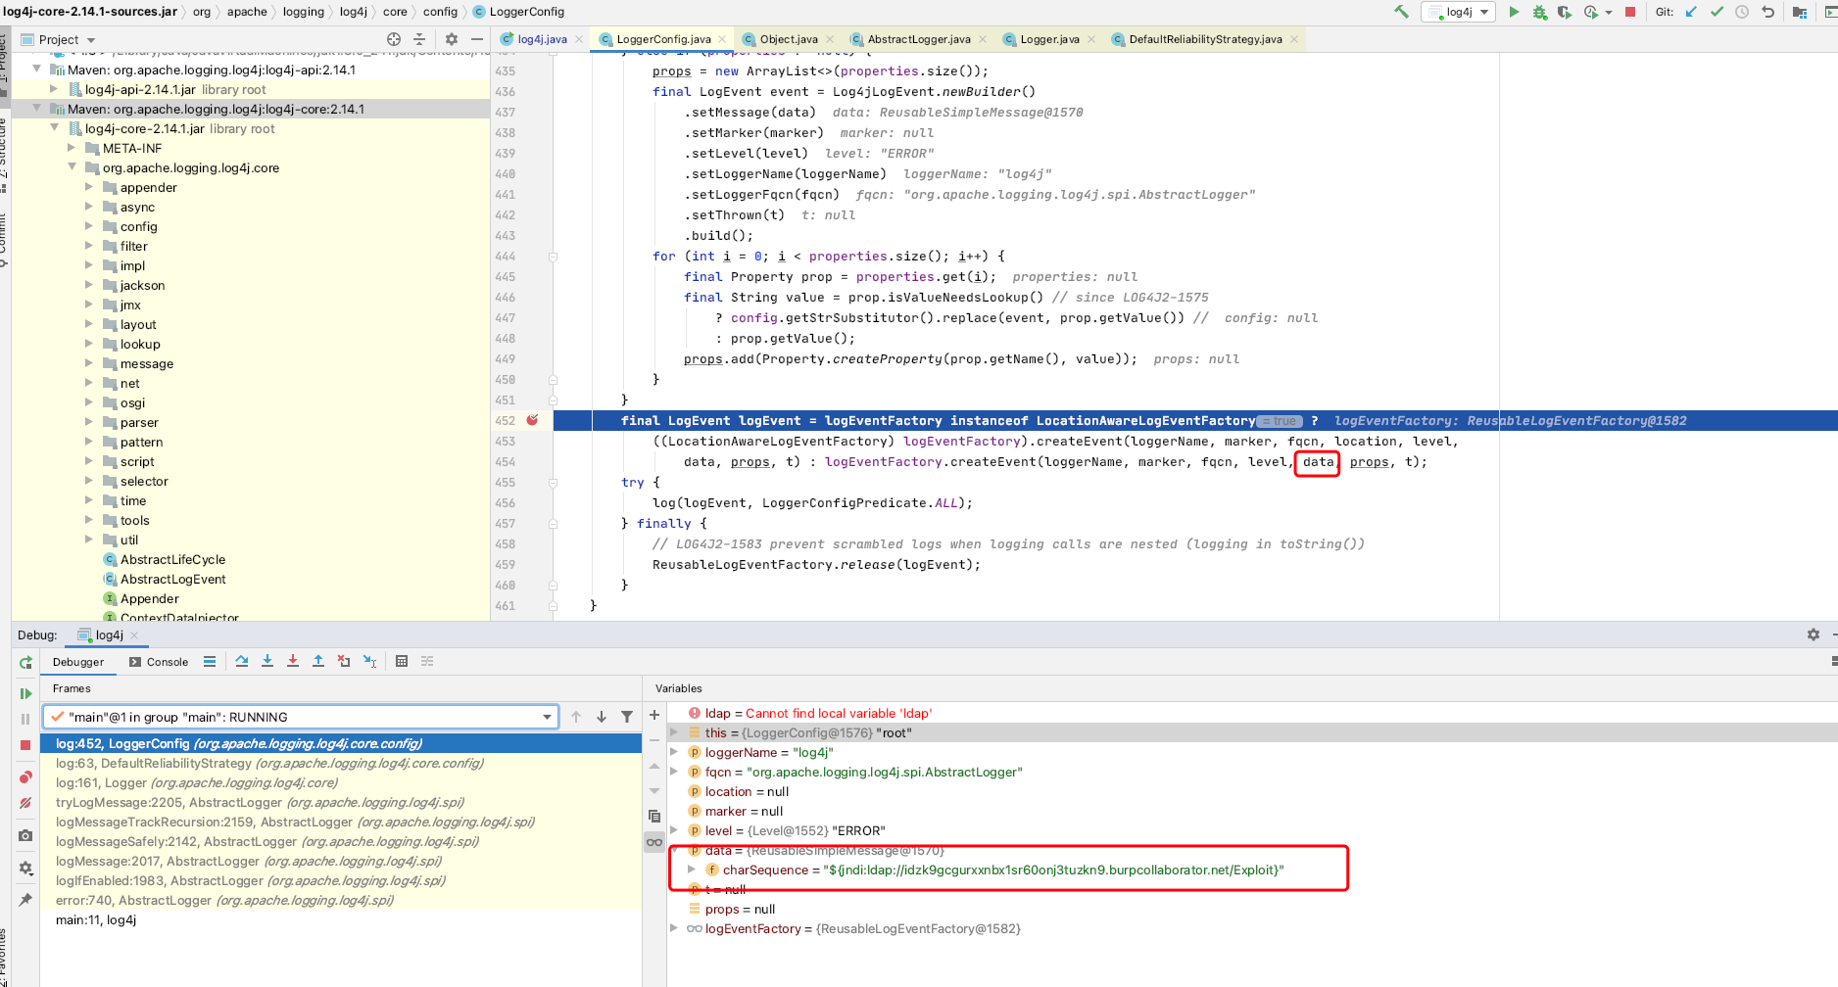Expand the charSequence field
1838x987 pixels.
coord(691,869)
